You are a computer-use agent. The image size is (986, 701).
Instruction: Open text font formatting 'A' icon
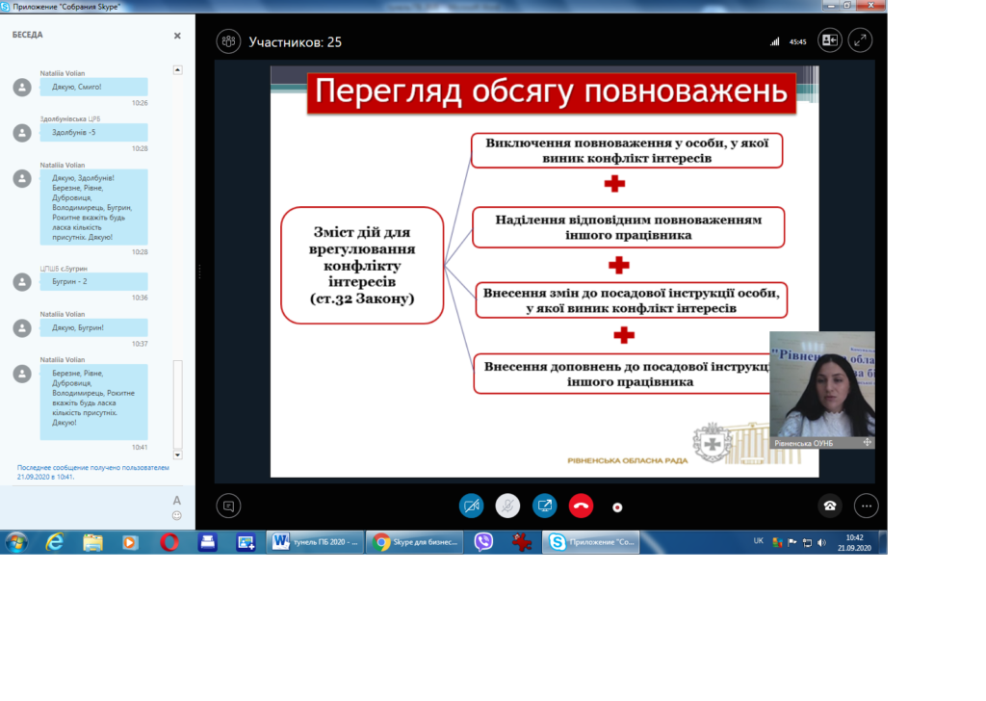click(177, 500)
